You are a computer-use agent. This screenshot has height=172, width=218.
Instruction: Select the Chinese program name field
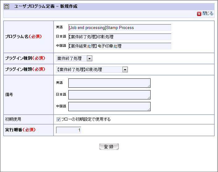pos(120,46)
